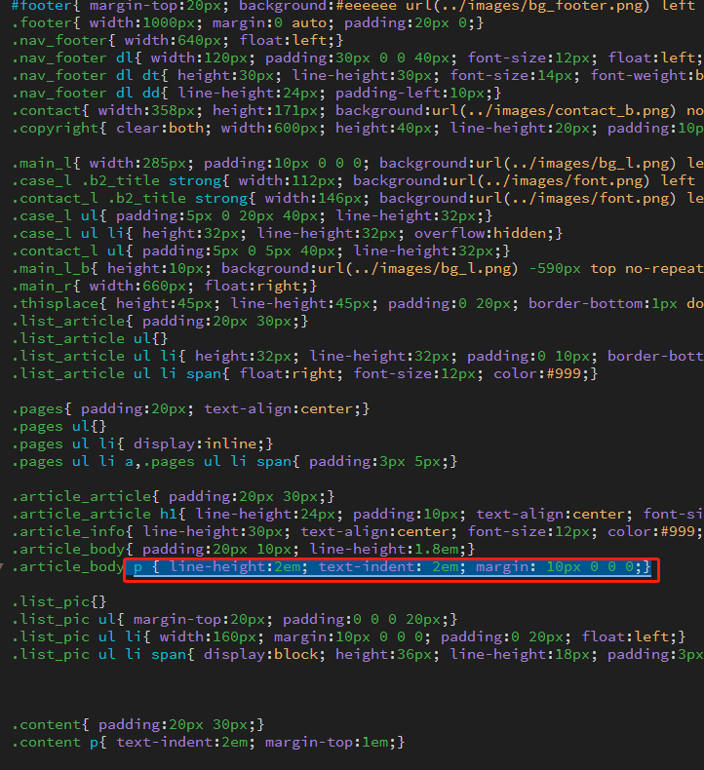Click the '.list_pic{}' line

(59, 602)
